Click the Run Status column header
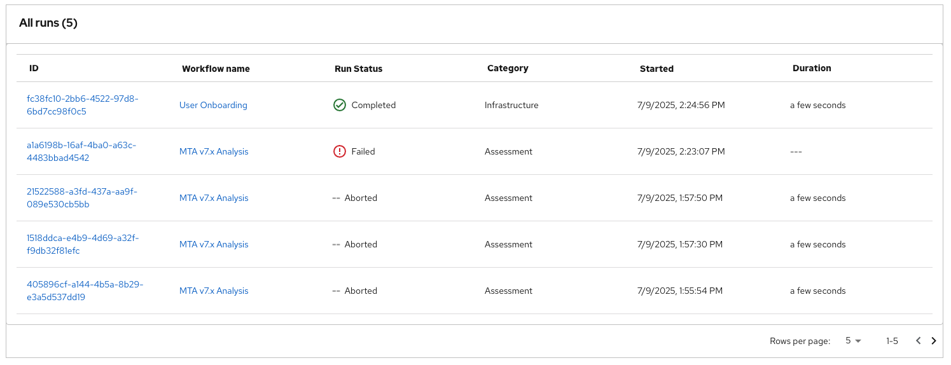The height and width of the screenshot is (365, 951). click(x=358, y=69)
